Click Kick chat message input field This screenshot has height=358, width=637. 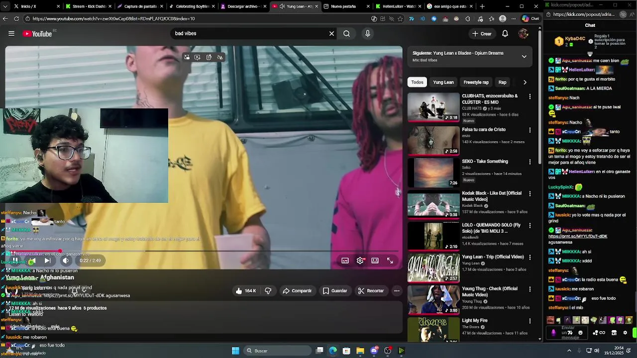tap(567, 333)
